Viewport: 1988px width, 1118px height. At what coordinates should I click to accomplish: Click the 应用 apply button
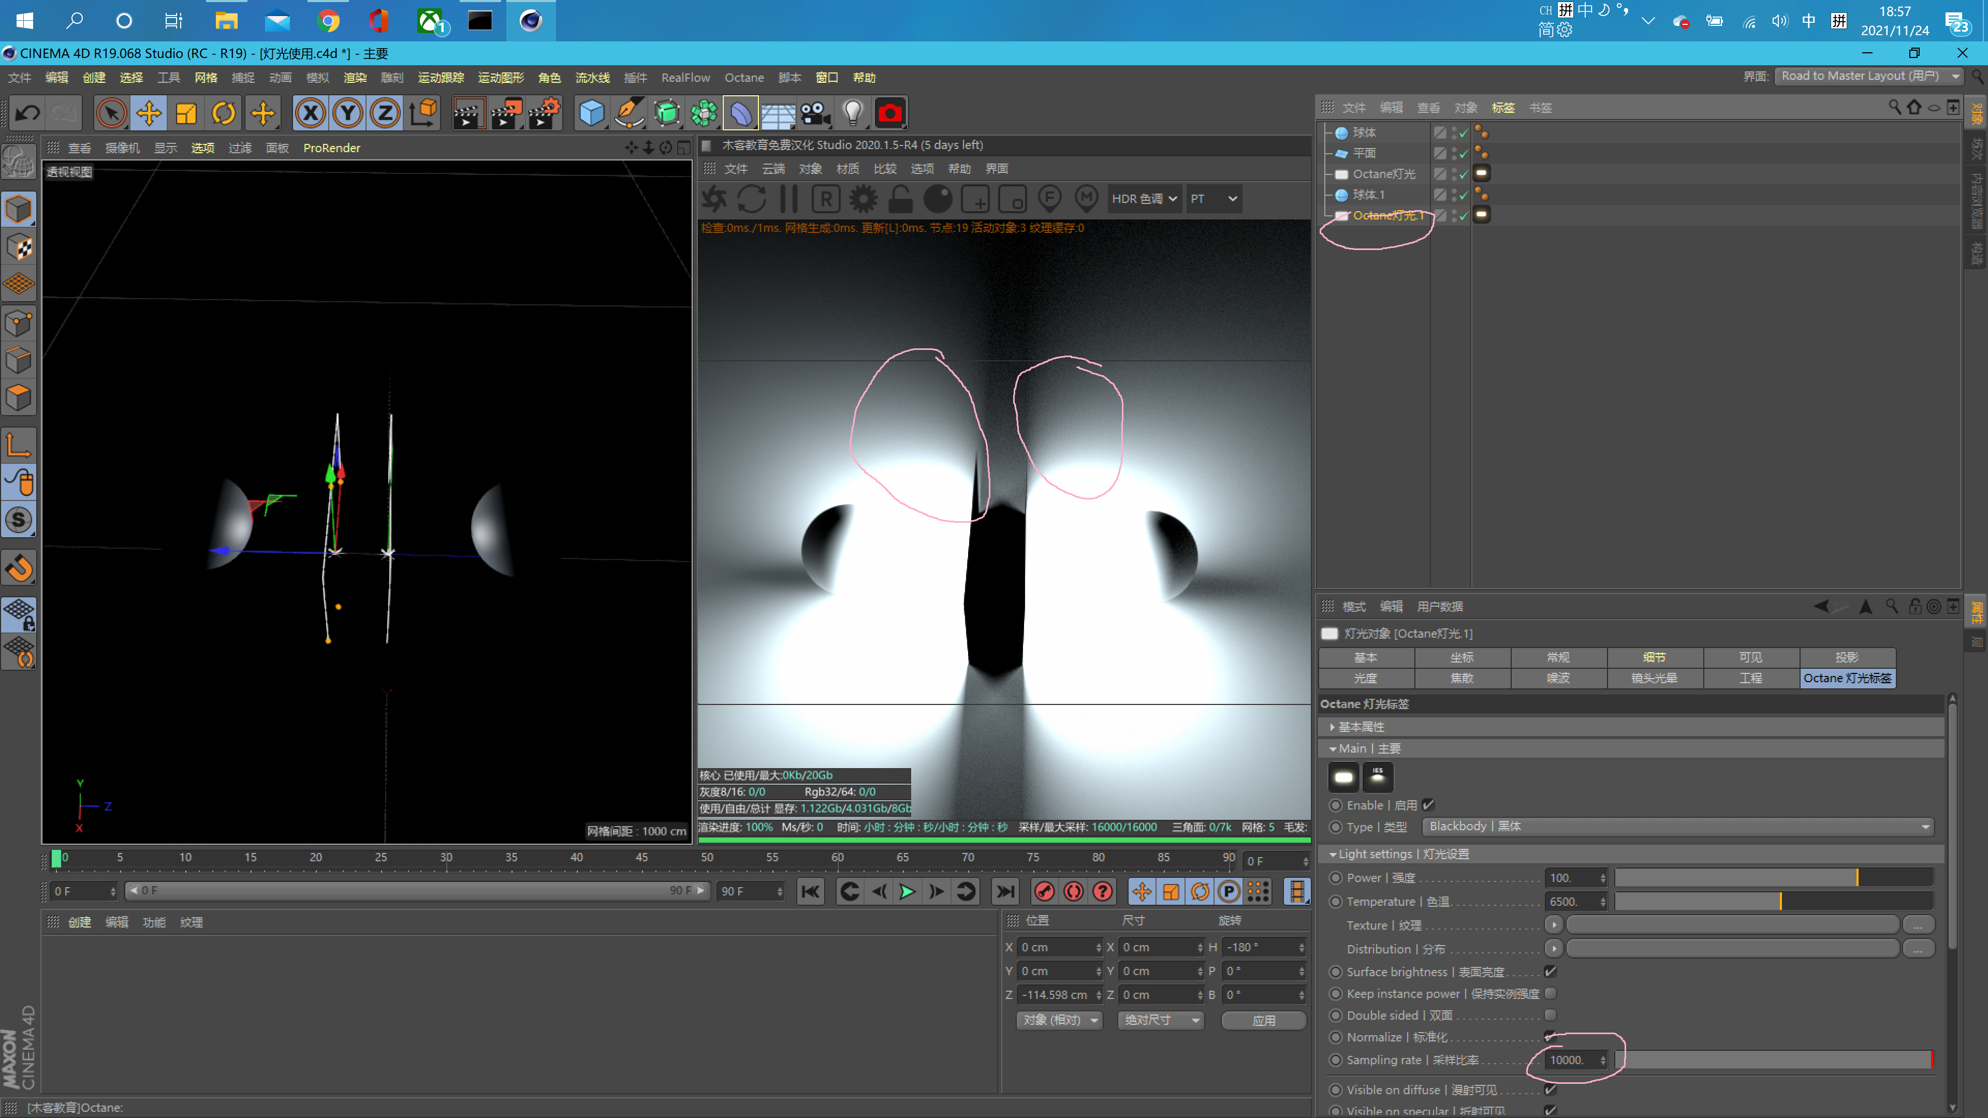pyautogui.click(x=1263, y=1020)
